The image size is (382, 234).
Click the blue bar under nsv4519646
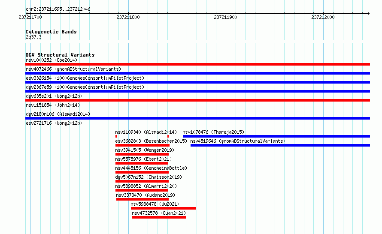[x=280, y=145]
